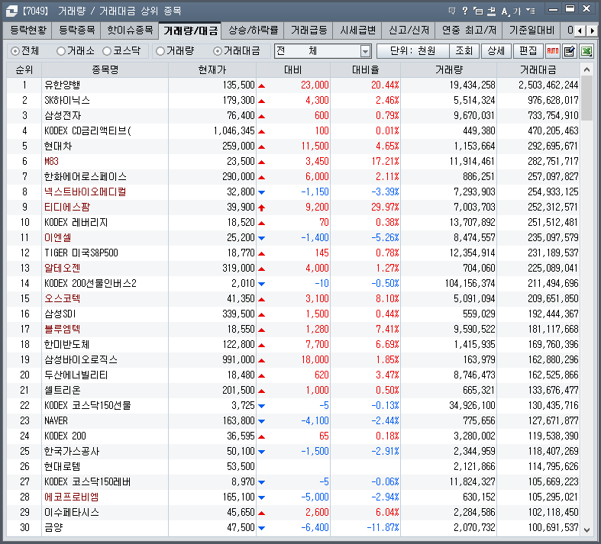Click the 조회 search button
The image size is (601, 544).
pyautogui.click(x=464, y=51)
